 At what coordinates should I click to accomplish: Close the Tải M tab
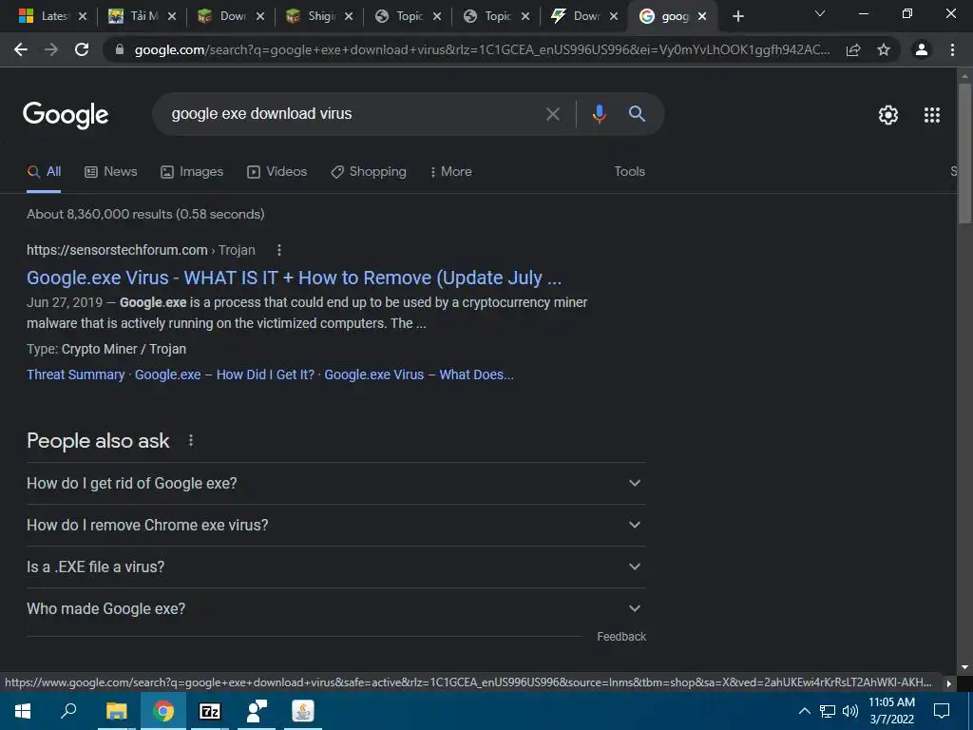click(172, 16)
